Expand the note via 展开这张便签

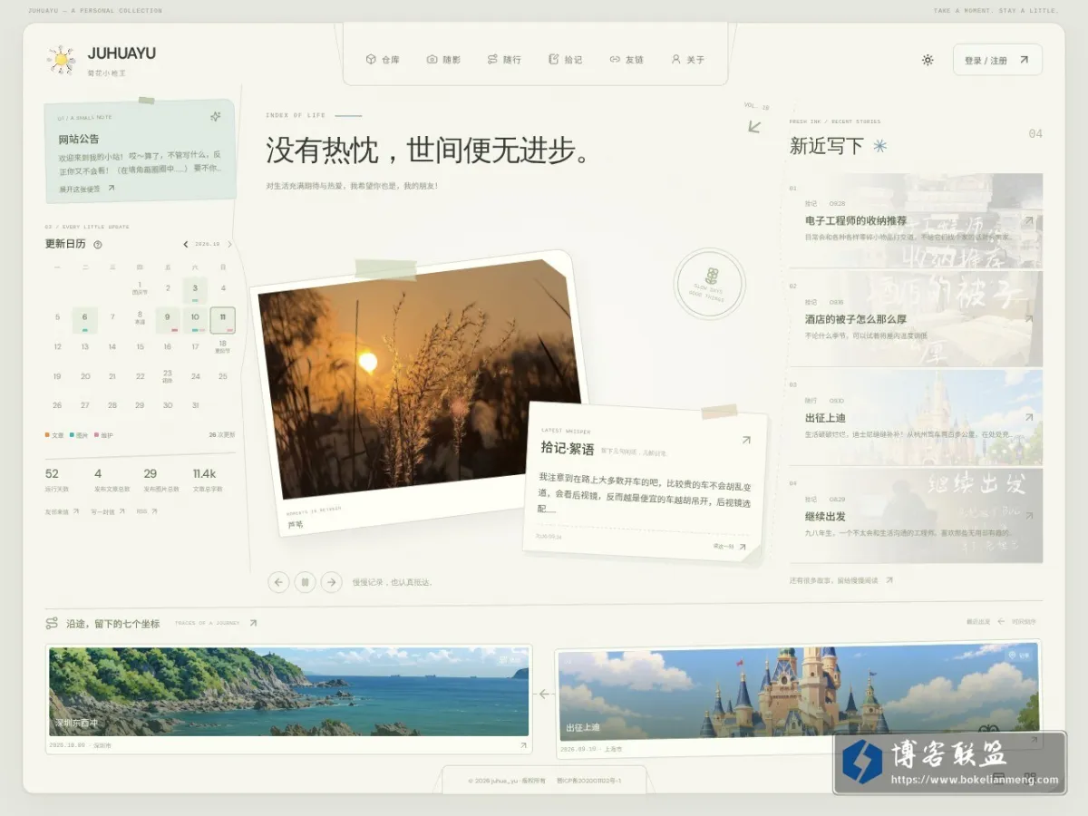click(87, 189)
